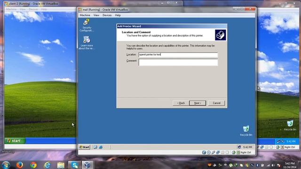
Task: Open Devices menu in client-2 window
Action: coord(33,9)
